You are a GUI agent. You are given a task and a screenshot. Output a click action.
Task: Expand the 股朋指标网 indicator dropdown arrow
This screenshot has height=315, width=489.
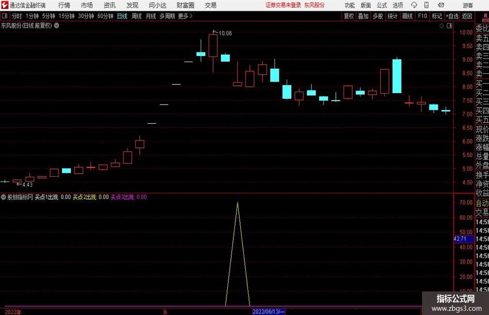[x=4, y=197]
